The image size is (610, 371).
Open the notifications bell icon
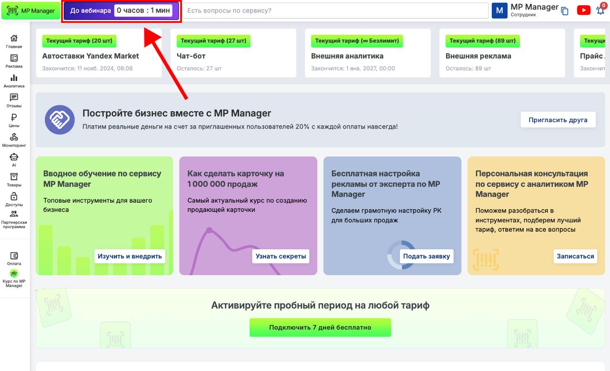600,10
